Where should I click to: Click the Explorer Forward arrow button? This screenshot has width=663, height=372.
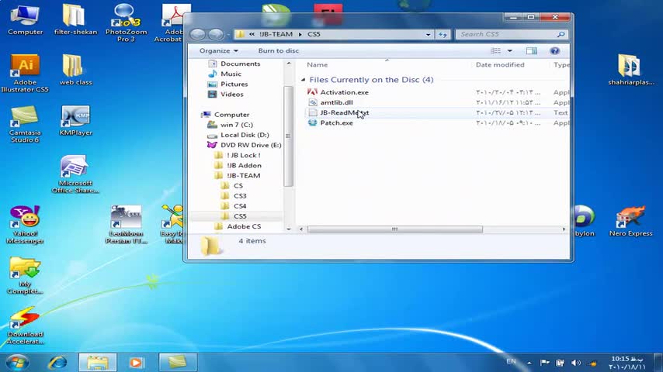216,34
